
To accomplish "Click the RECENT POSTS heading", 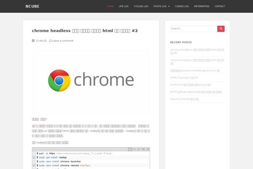I will (181, 42).
